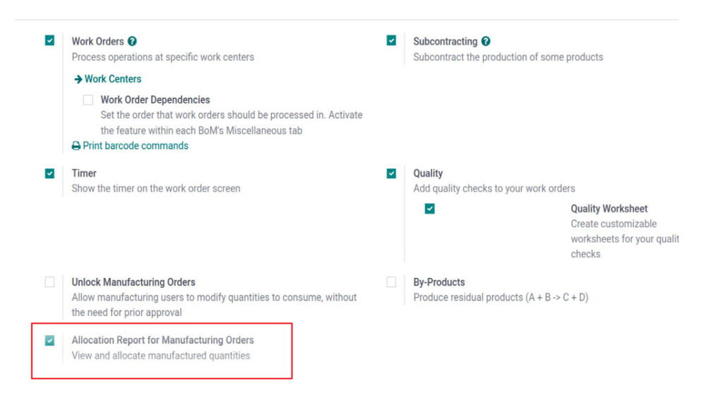Disable the Subcontracting checkbox

coord(391,40)
